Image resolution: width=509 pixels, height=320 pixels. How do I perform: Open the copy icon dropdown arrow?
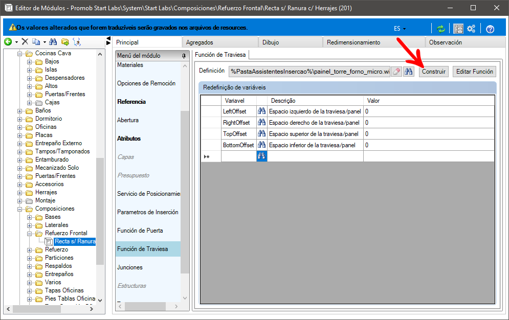(x=45, y=42)
